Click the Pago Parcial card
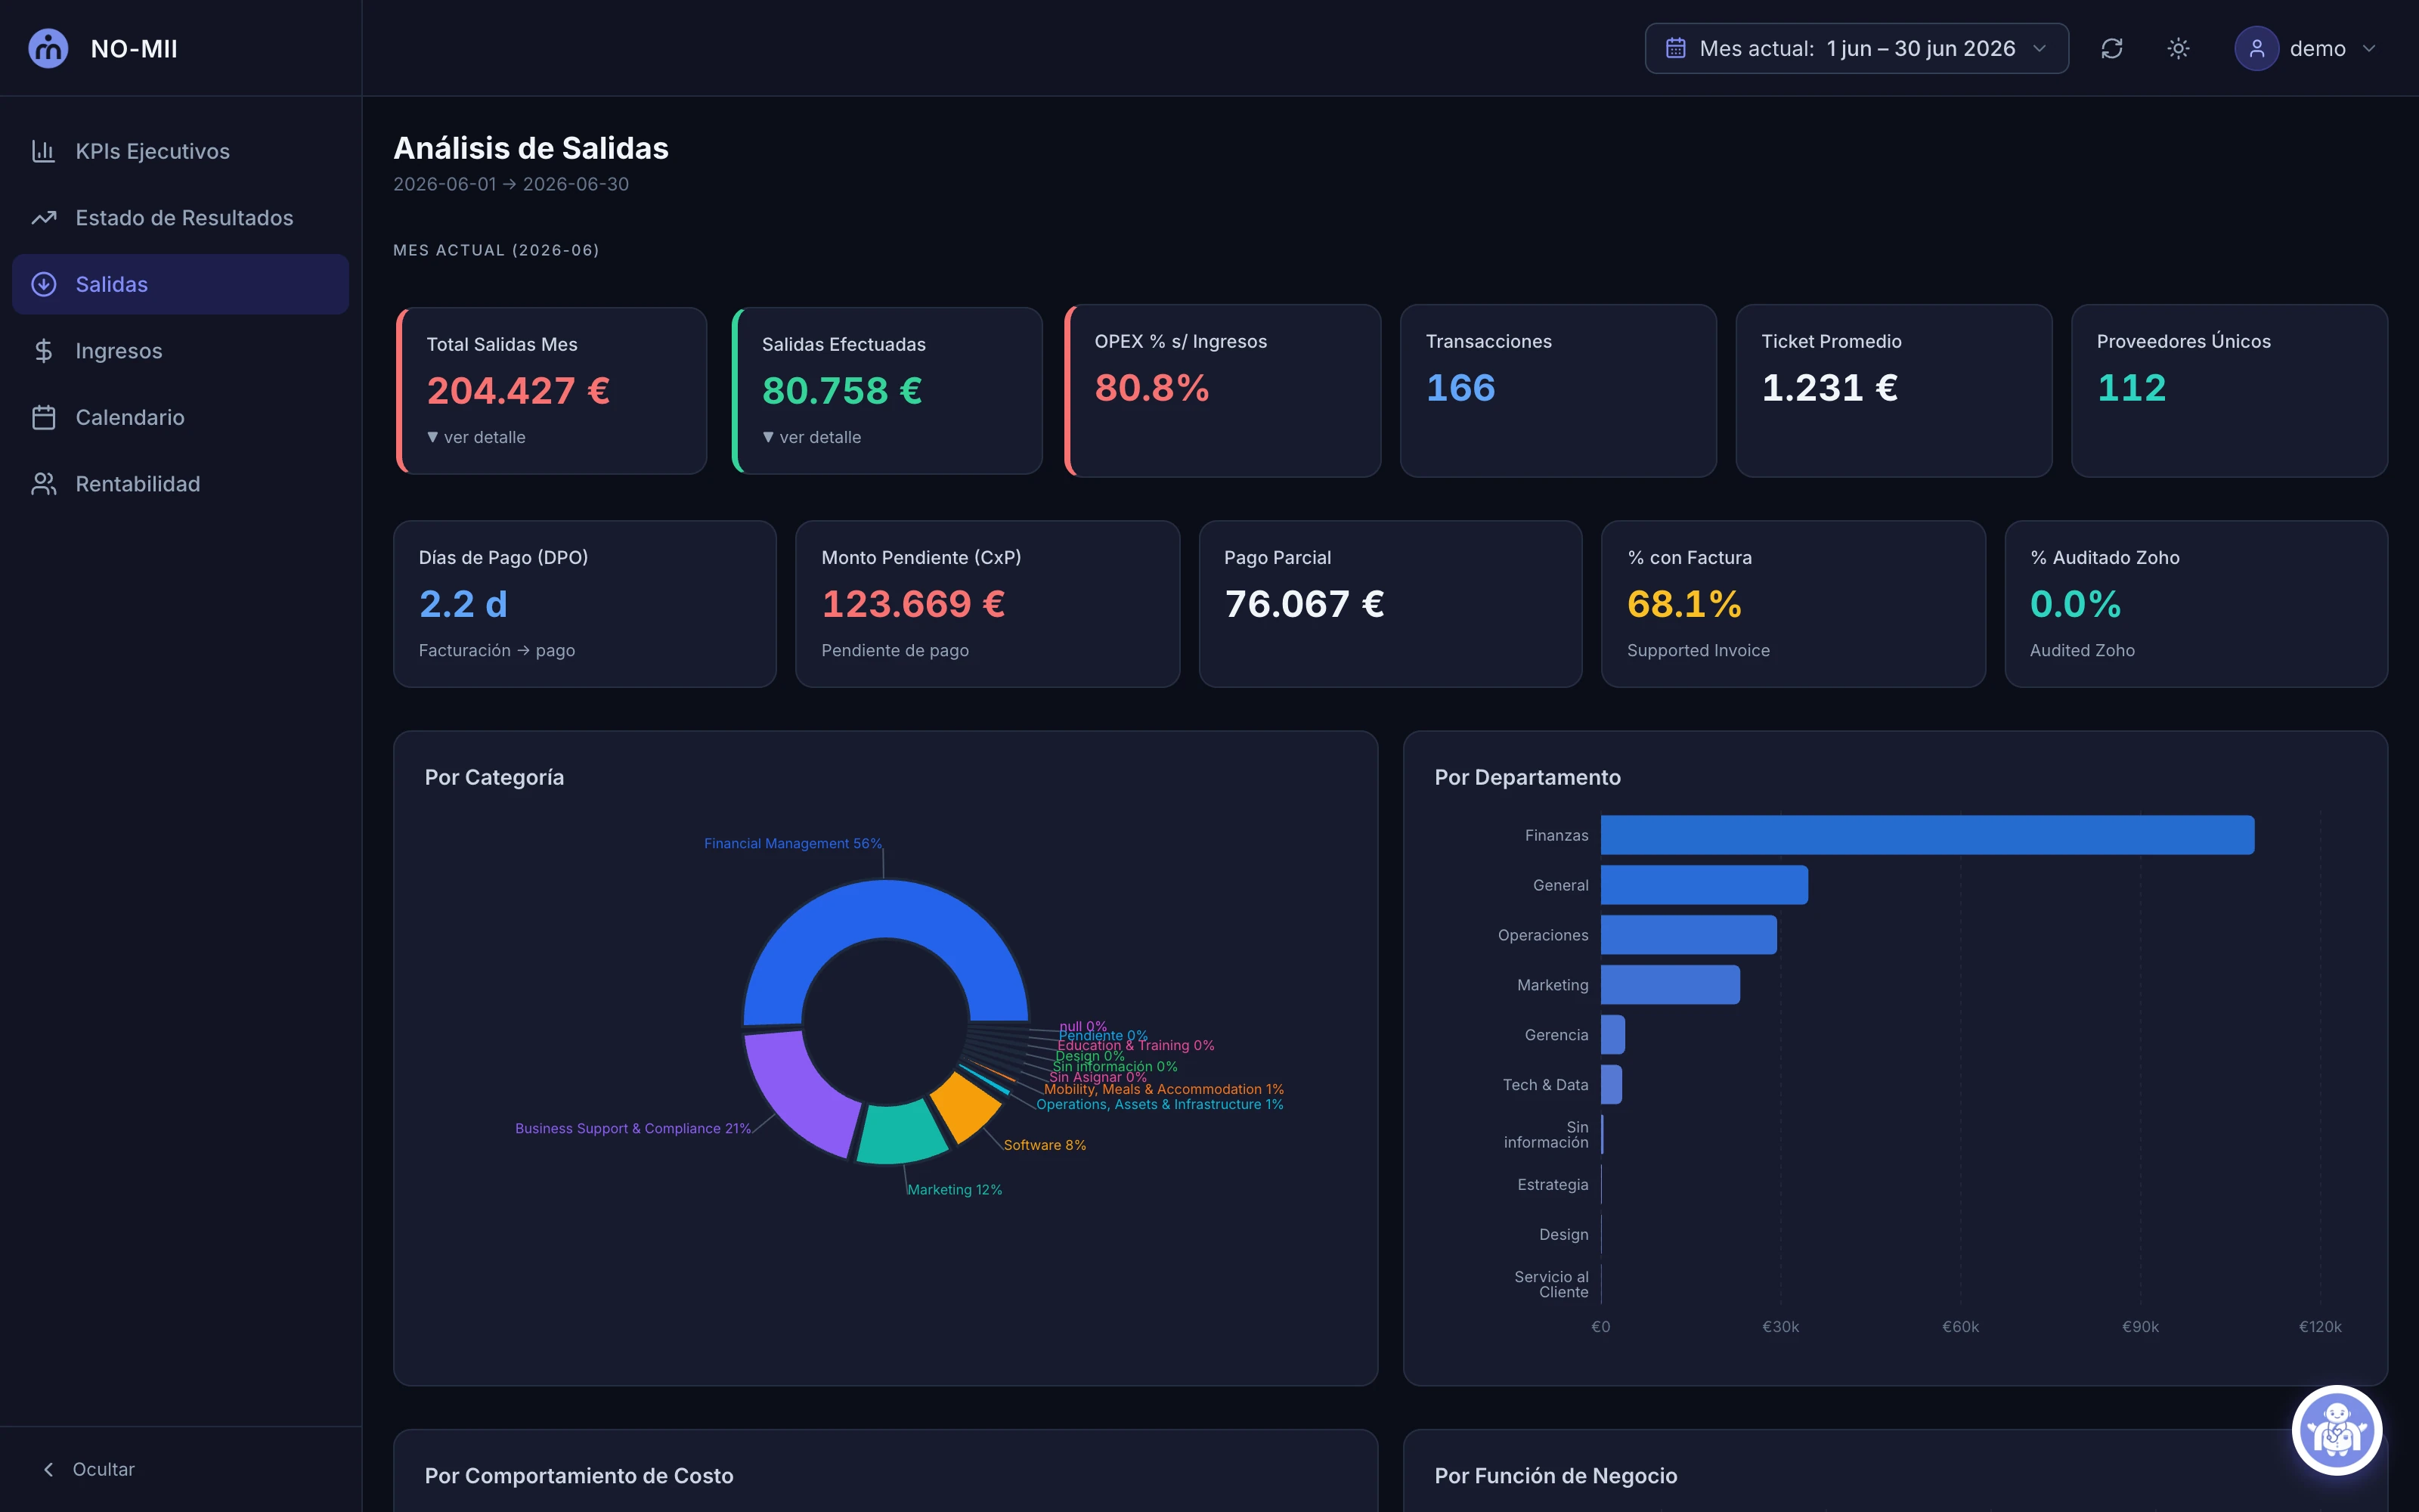The image size is (2419, 1512). [x=1390, y=604]
